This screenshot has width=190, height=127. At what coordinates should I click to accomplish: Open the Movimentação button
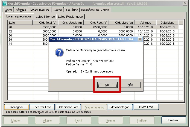pyautogui.click(x=120, y=107)
